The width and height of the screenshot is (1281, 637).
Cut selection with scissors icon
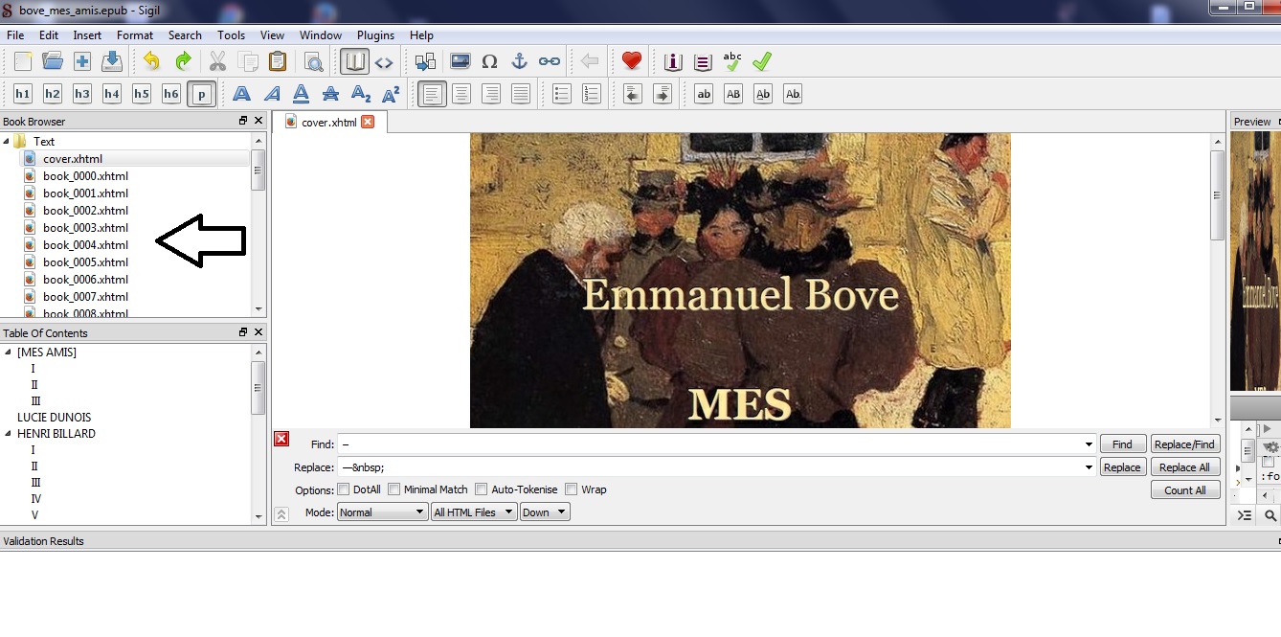pos(217,61)
